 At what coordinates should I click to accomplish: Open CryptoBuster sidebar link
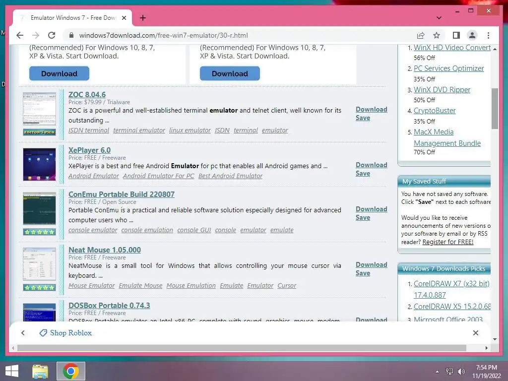(435, 111)
